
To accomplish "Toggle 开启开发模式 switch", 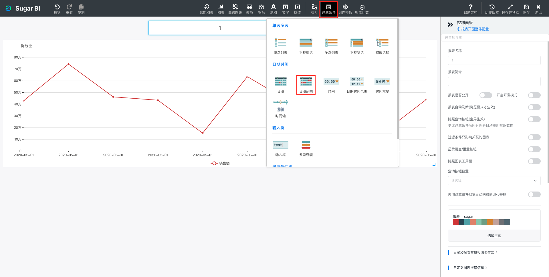I will (534, 95).
